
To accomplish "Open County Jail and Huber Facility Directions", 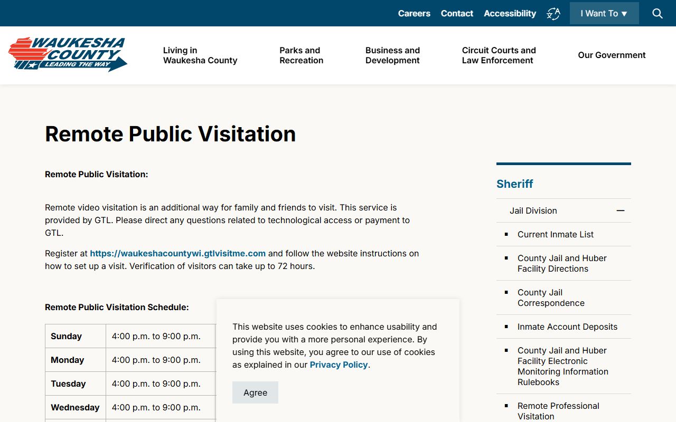I will [562, 263].
